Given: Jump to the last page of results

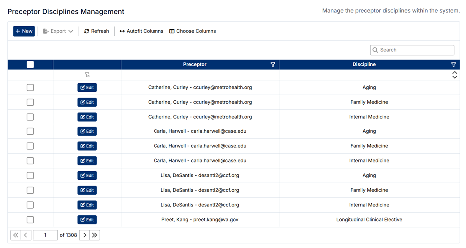Looking at the screenshot, I should [x=95, y=235].
